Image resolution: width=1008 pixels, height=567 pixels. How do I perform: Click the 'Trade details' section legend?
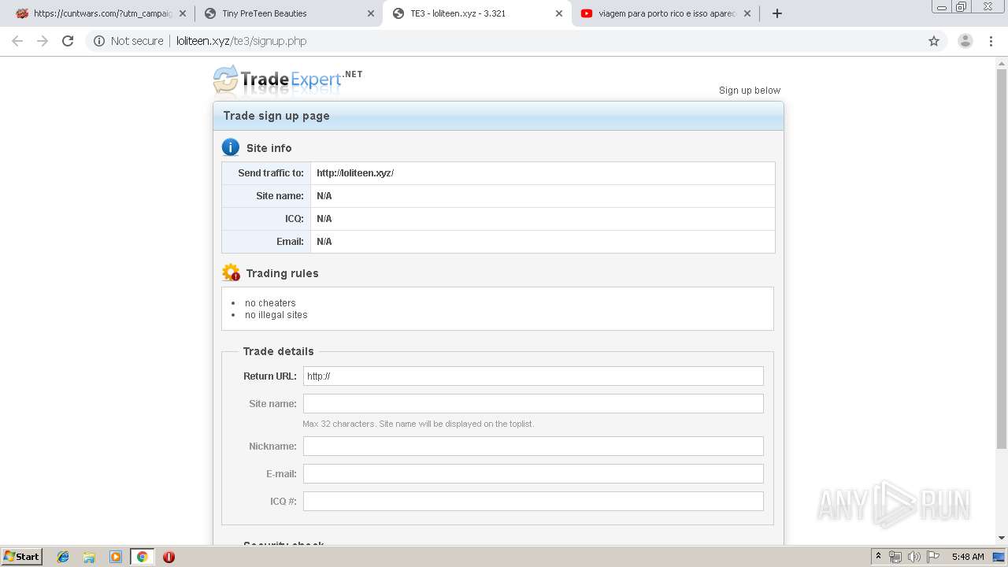point(278,351)
